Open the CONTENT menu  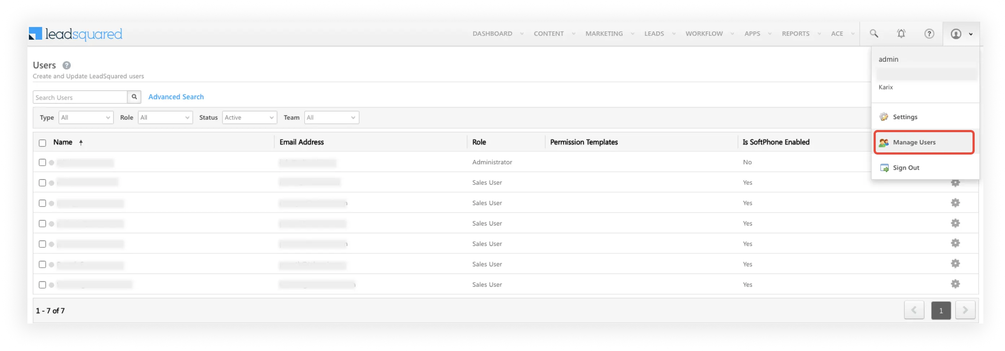549,34
